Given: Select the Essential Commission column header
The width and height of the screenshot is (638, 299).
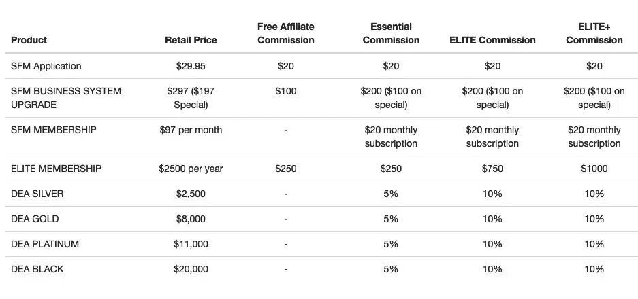Looking at the screenshot, I should tap(391, 33).
